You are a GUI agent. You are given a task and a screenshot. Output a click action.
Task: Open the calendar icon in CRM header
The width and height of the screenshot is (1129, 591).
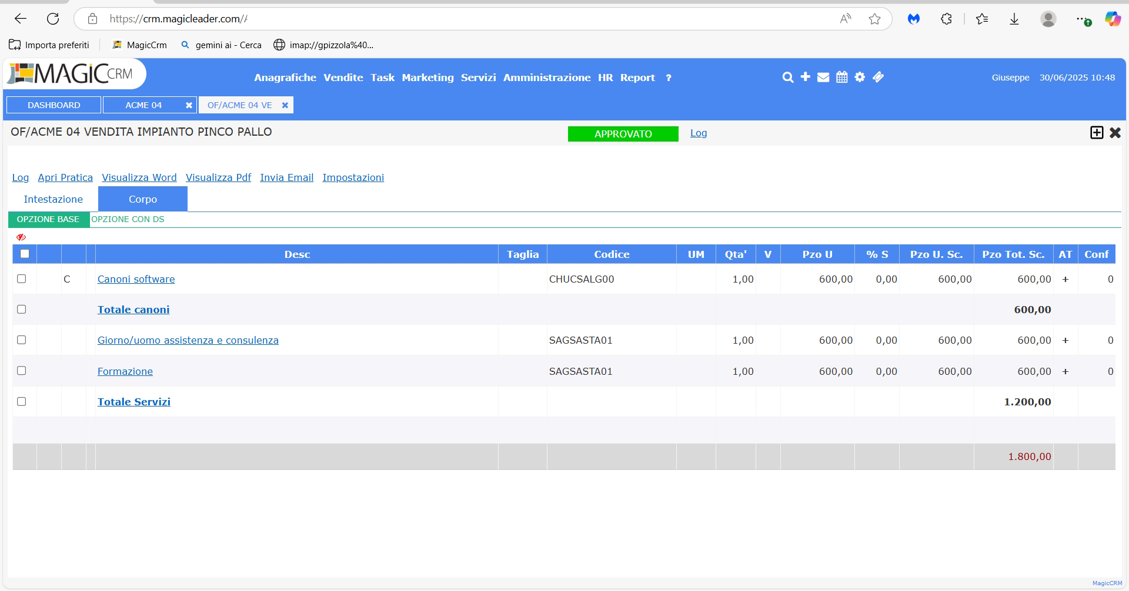pos(842,77)
